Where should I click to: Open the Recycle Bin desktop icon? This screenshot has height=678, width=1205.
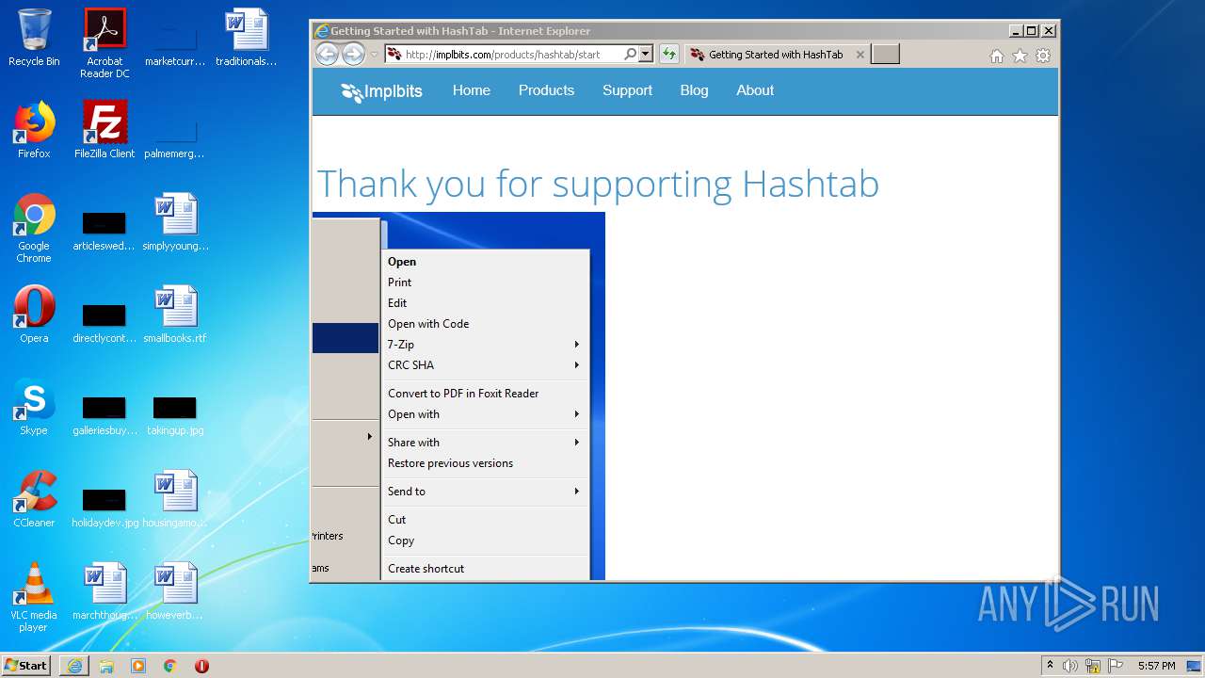34,38
